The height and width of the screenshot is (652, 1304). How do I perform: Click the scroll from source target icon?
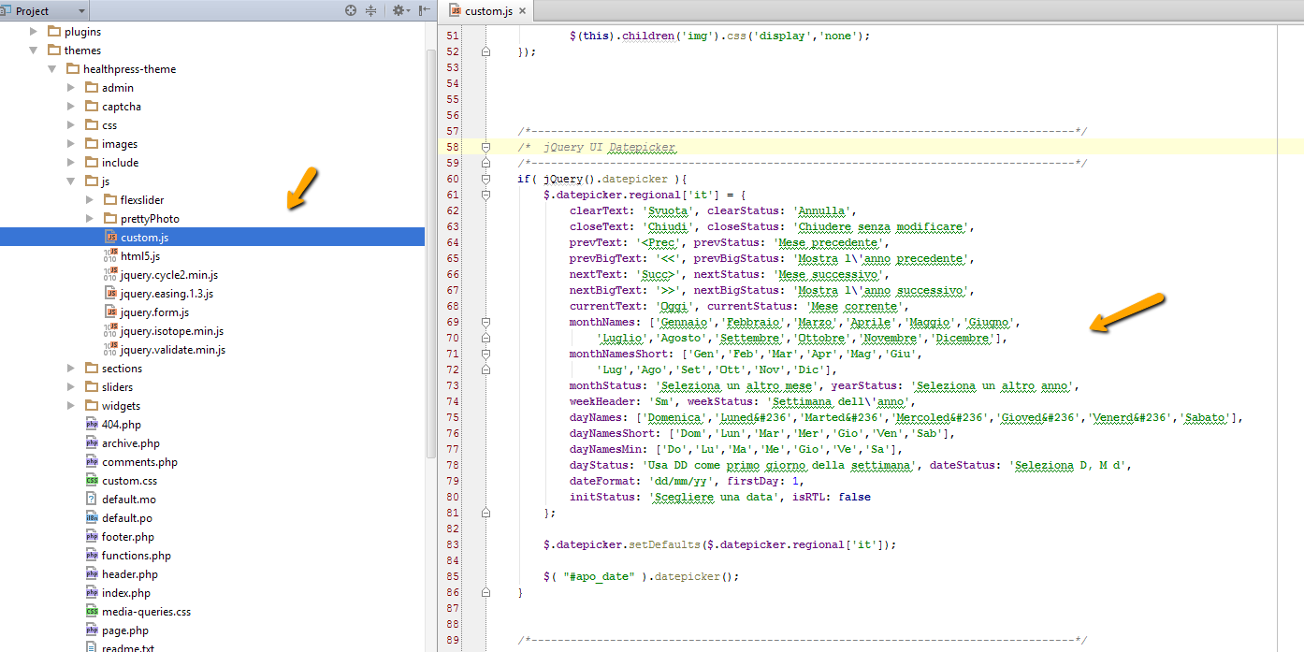point(351,10)
